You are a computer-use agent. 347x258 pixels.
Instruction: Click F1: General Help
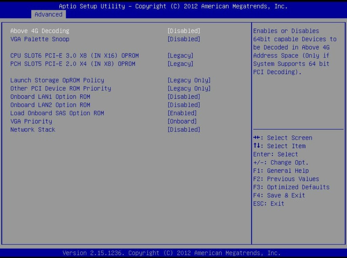pos(281,171)
